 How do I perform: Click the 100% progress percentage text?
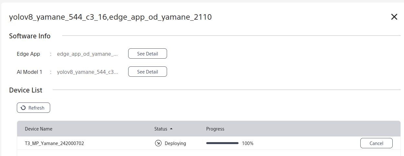pyautogui.click(x=248, y=143)
